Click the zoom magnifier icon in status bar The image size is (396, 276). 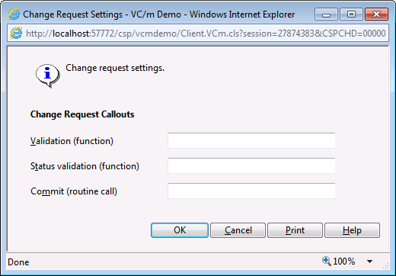pos(327,262)
